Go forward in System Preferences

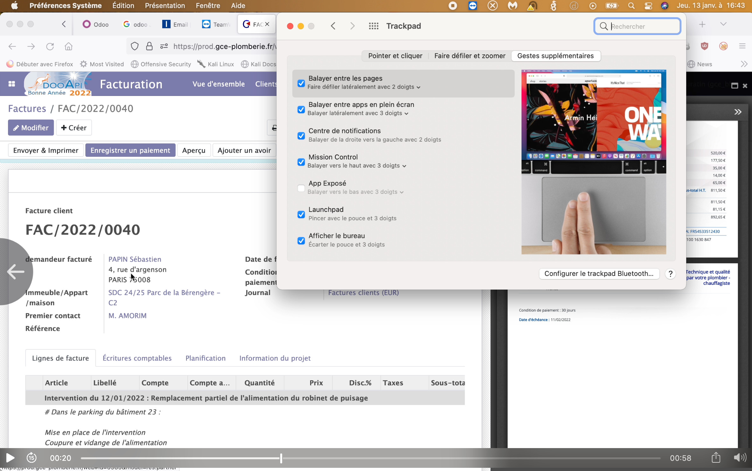(352, 26)
